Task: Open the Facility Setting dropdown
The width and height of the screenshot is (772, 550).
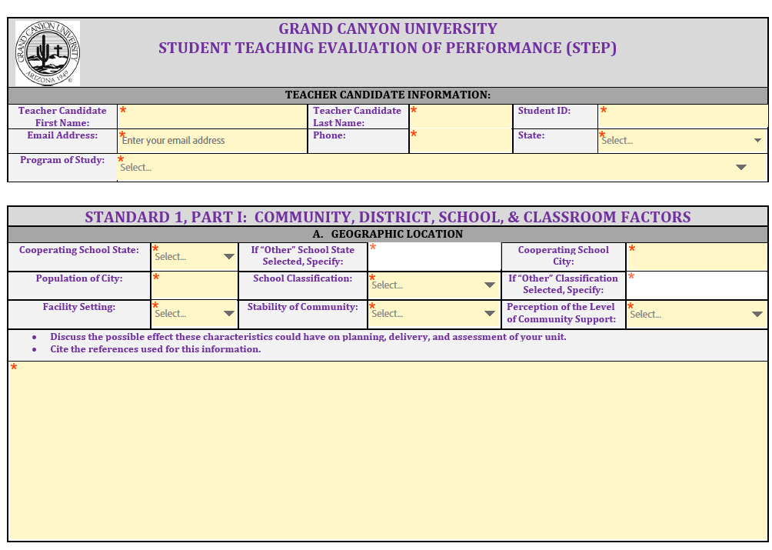Action: coord(195,314)
